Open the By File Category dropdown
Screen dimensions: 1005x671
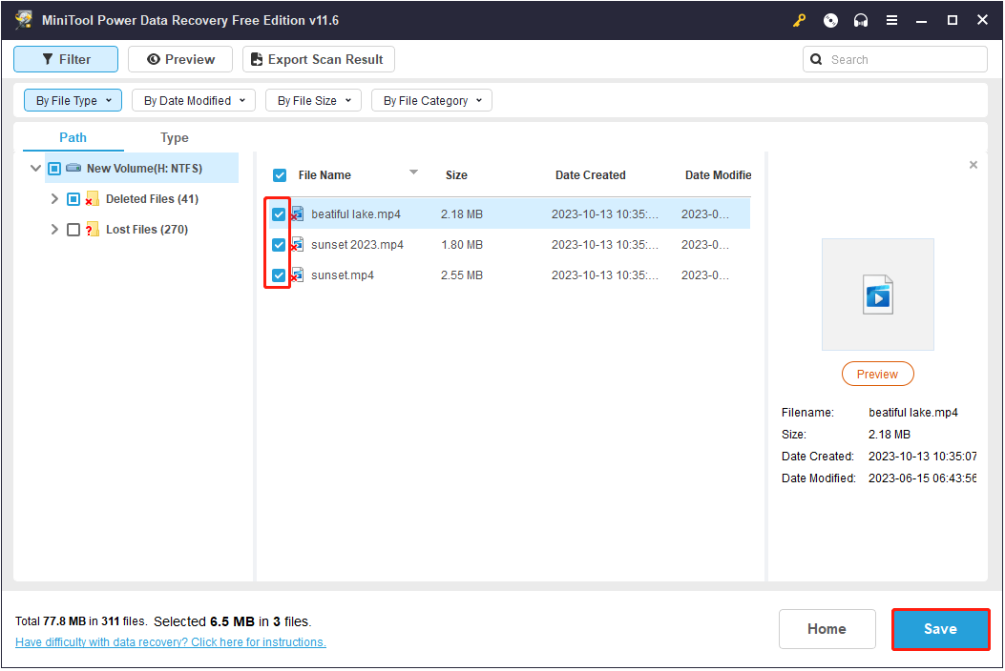tap(432, 100)
